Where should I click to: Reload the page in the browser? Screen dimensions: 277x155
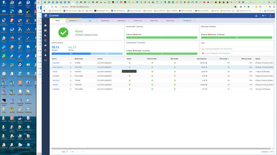pyautogui.click(x=52, y=7)
